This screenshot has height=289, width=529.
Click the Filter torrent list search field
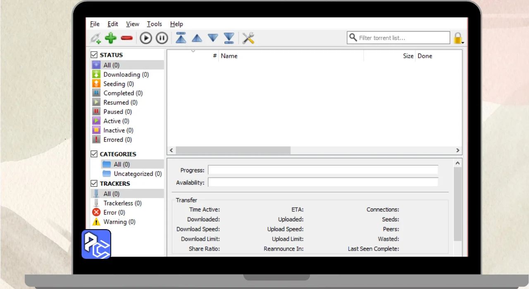[x=402, y=38]
